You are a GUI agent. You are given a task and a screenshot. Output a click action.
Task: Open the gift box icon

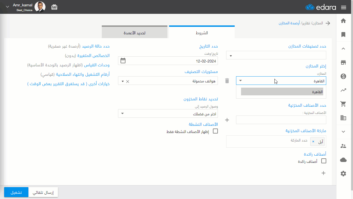[54, 7]
